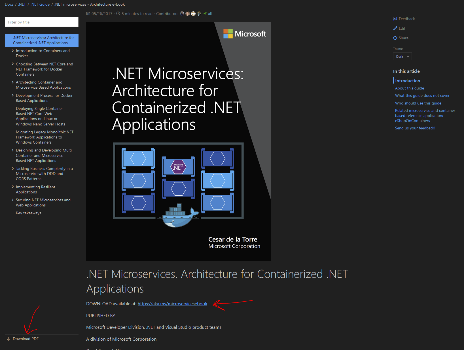Click the Share label

(x=404, y=38)
